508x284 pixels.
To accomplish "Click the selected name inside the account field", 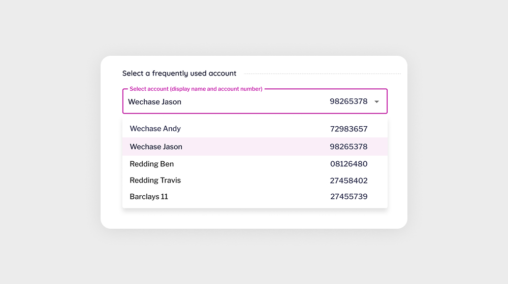I will [154, 102].
